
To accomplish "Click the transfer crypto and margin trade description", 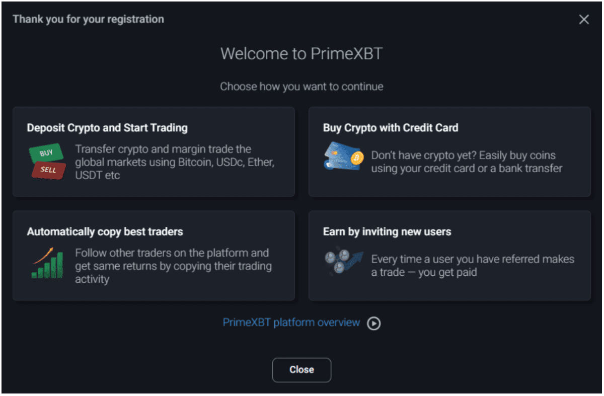I will coord(175,162).
